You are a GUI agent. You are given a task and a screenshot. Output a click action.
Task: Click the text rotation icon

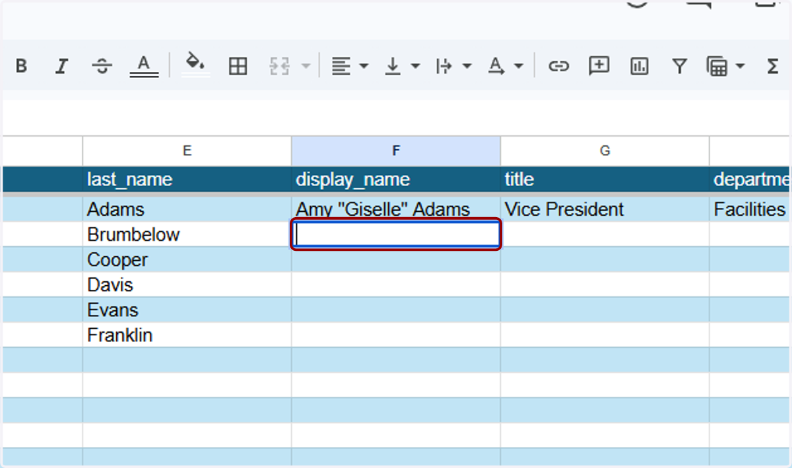tap(496, 66)
